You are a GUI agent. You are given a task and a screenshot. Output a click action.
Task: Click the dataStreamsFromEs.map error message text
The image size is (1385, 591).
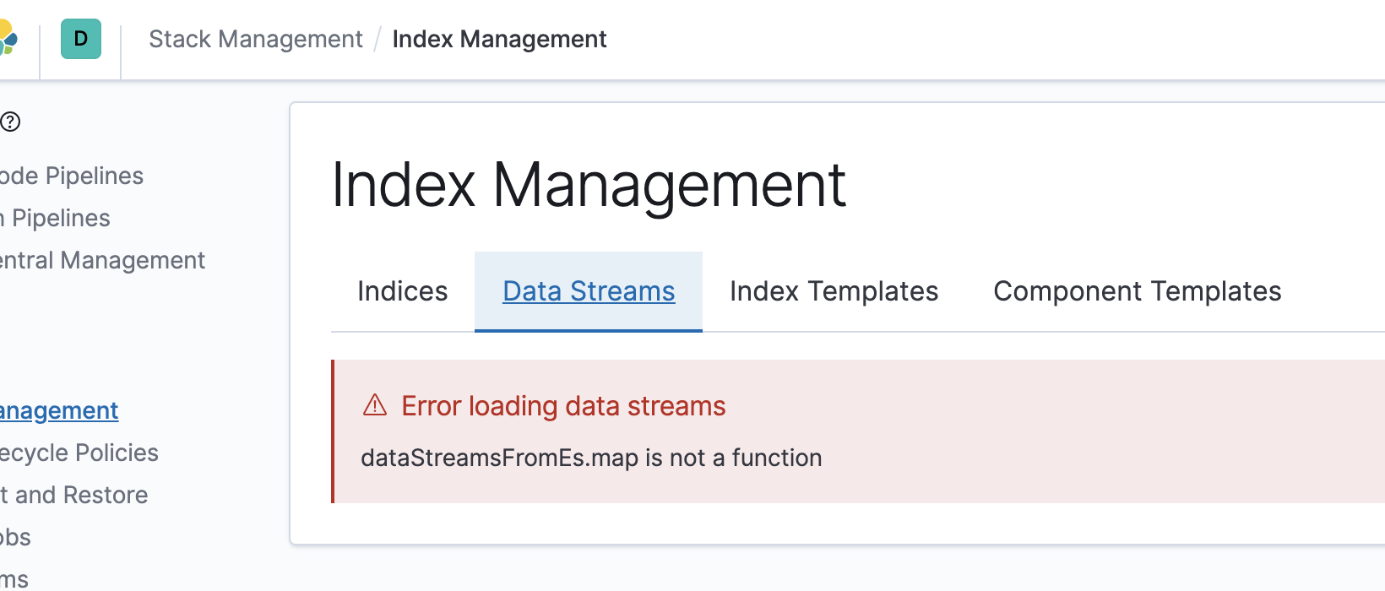(x=590, y=458)
